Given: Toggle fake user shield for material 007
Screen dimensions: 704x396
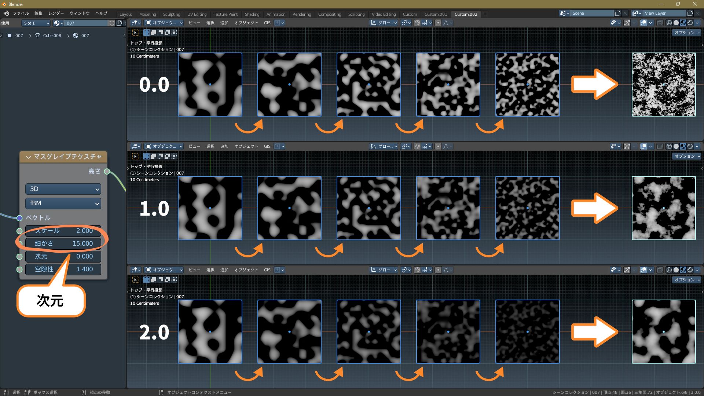Looking at the screenshot, I should (x=112, y=23).
